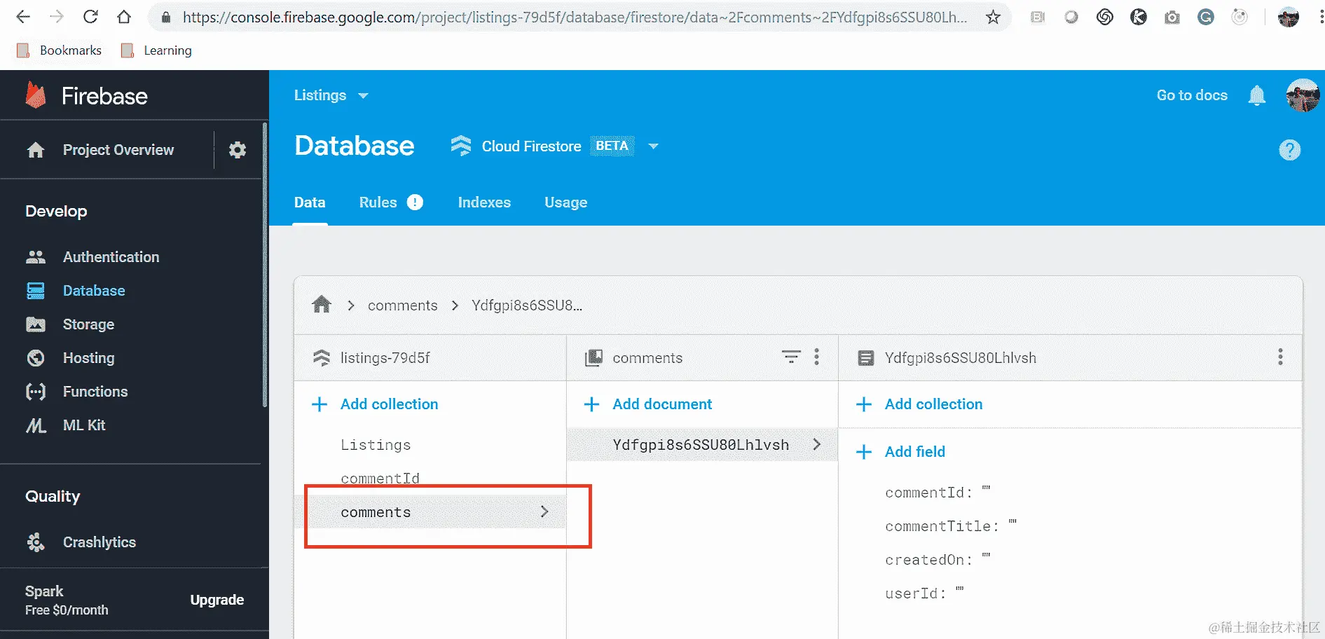
Task: Expand the Listings project dropdown
Action: coord(363,95)
